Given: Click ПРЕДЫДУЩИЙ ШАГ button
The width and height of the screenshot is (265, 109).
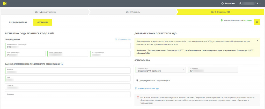Looking at the screenshot, I should pyautogui.click(x=18, y=22).
